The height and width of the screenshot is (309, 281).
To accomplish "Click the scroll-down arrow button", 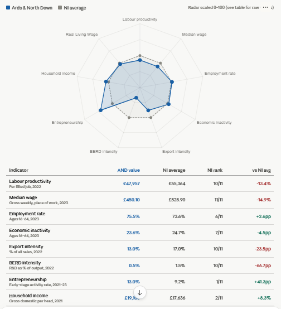I will 140,292.
